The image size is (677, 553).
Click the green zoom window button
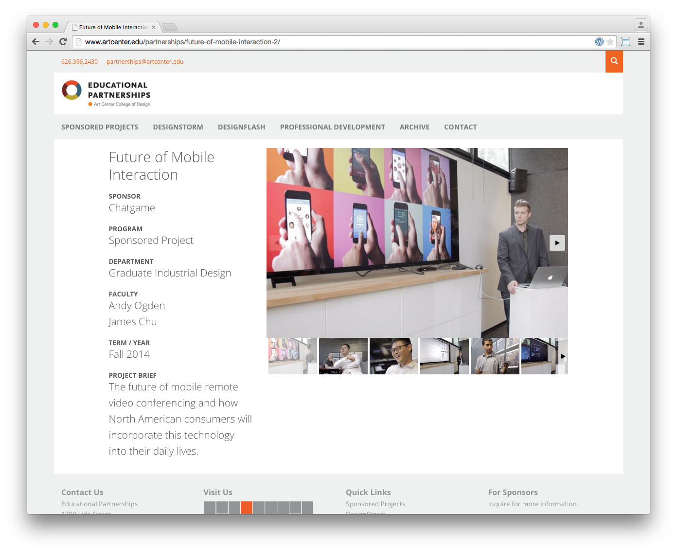click(x=55, y=25)
